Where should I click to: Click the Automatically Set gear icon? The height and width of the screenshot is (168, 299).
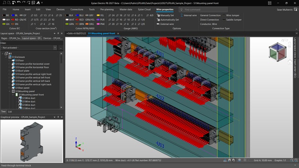point(158,20)
